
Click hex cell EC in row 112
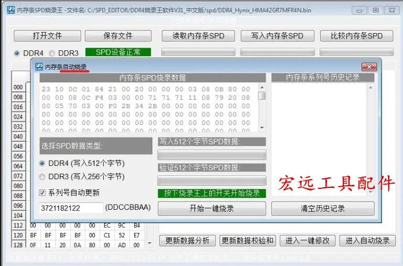107,226
